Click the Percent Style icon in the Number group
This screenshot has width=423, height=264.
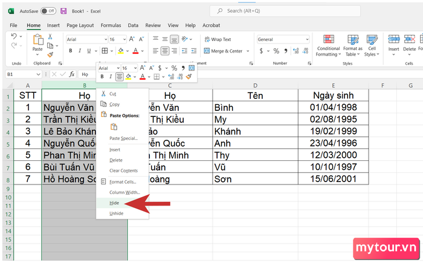click(x=276, y=51)
